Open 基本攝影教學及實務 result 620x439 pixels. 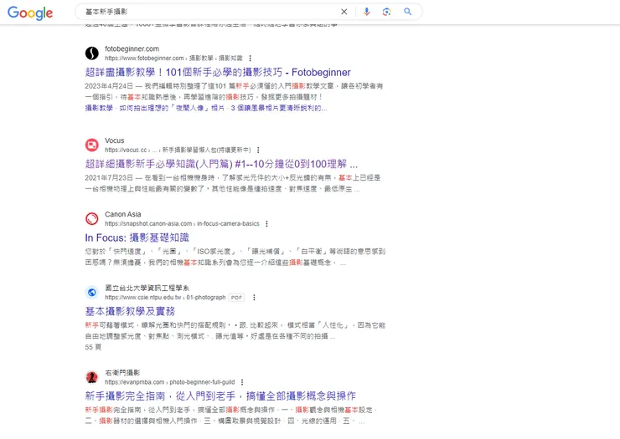coord(130,312)
